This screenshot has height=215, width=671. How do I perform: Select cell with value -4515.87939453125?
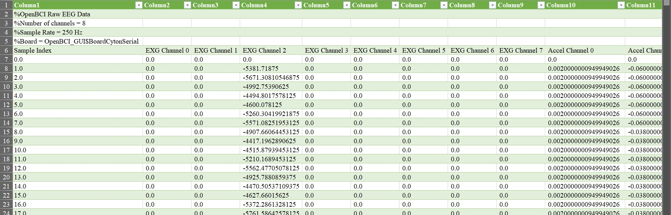click(271, 150)
